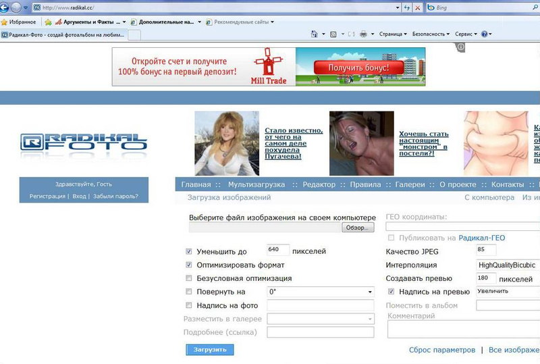The height and width of the screenshot is (364, 540).
Task: Expand the Сервис menu dropdown
Action: click(466, 34)
